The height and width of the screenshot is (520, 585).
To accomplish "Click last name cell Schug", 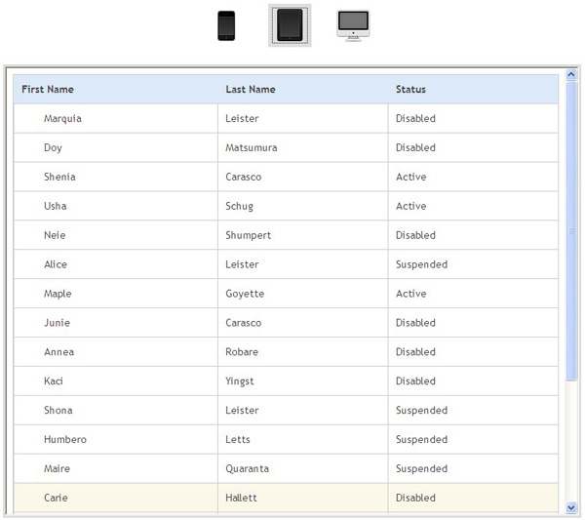I will coord(239,207).
